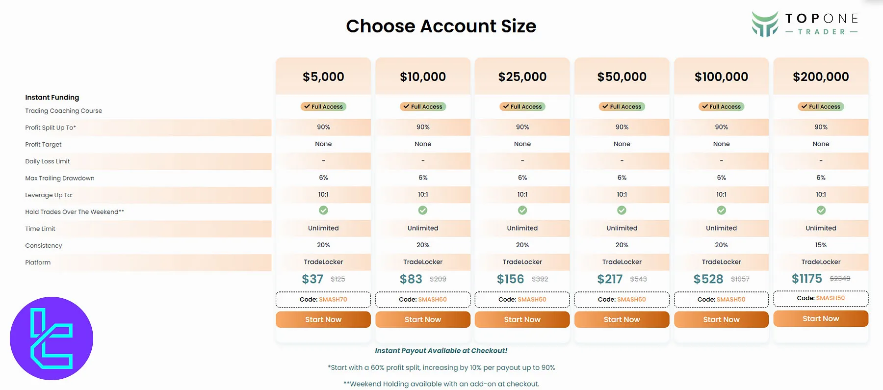Click the Instant Payout Available at Checkout text
The image size is (883, 390).
coord(441,351)
